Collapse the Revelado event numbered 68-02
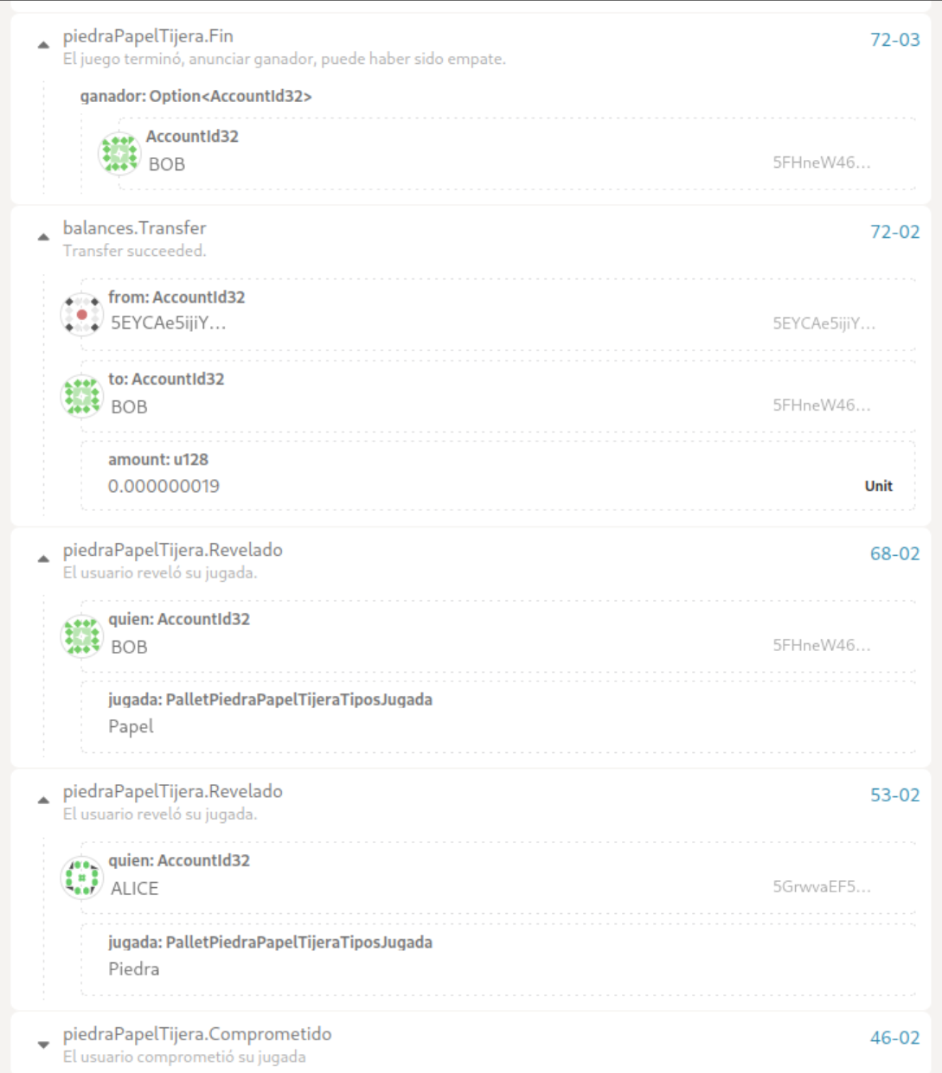The height and width of the screenshot is (1073, 942). point(43,559)
